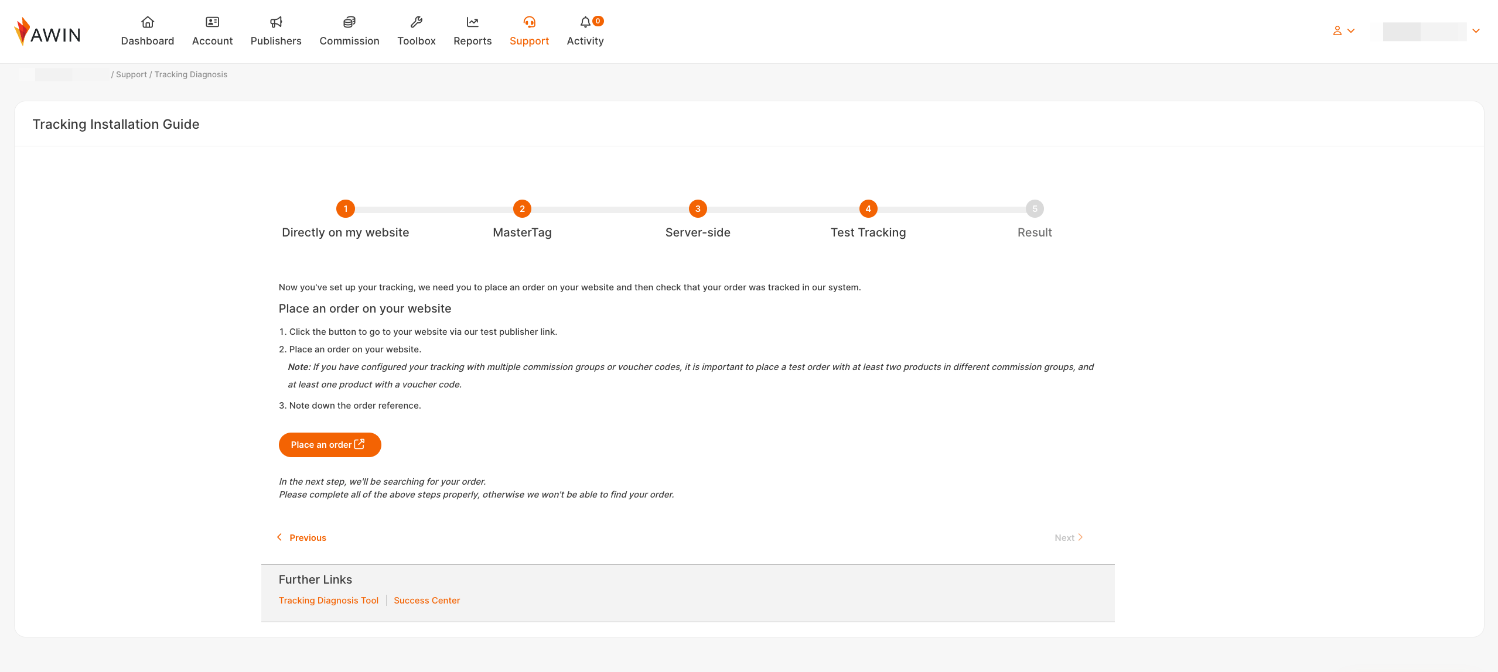This screenshot has width=1498, height=672.
Task: Open the Account card icon
Action: pyautogui.click(x=212, y=22)
